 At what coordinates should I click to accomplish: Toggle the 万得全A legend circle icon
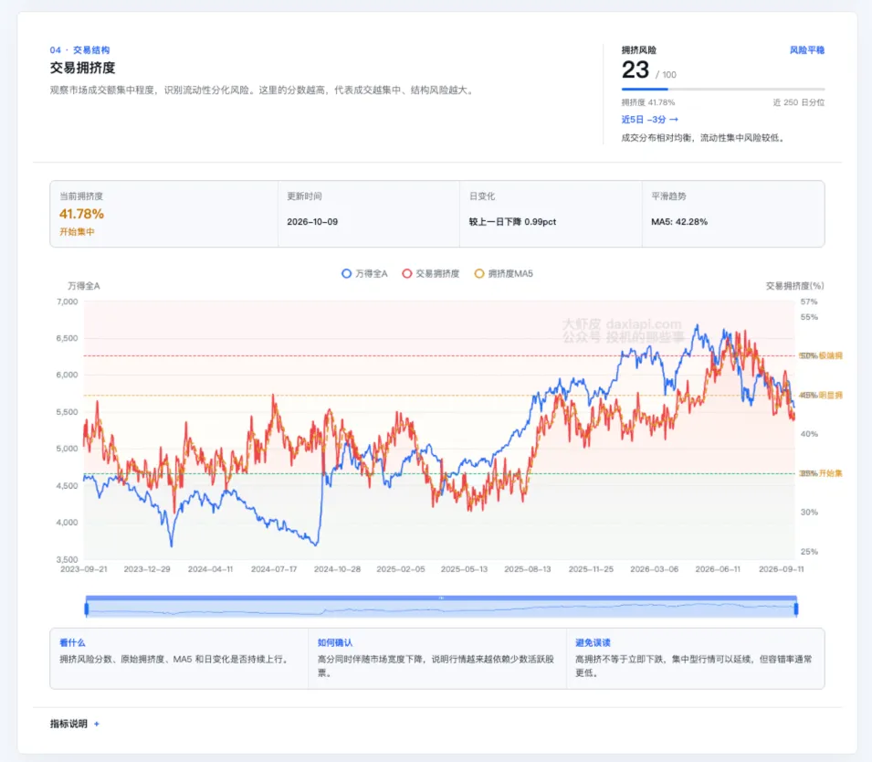coord(346,273)
